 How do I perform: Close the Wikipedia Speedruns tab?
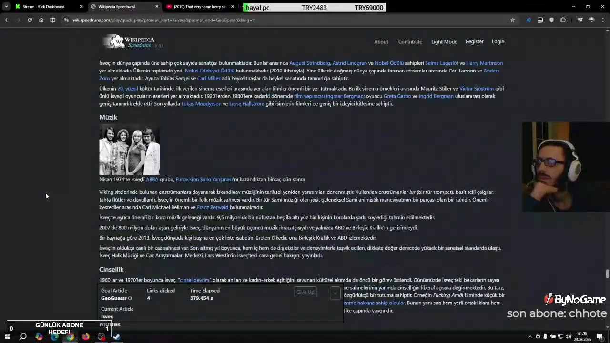(157, 7)
